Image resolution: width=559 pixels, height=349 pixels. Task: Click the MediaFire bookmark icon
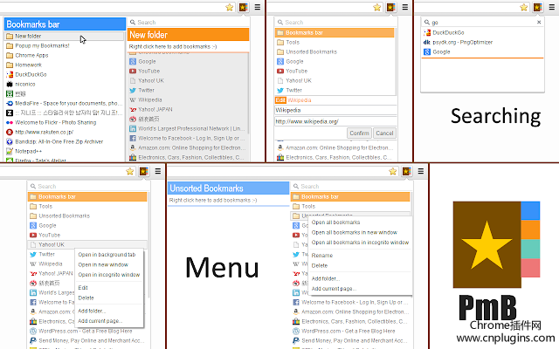tap(10, 103)
